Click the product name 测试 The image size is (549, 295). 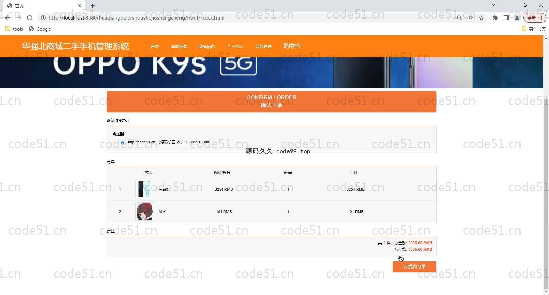(162, 212)
